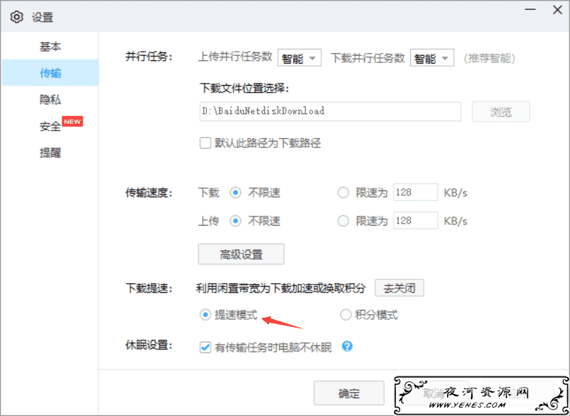Close the settings dialog with X
Screen dimensions: 570x416
click(557, 10)
